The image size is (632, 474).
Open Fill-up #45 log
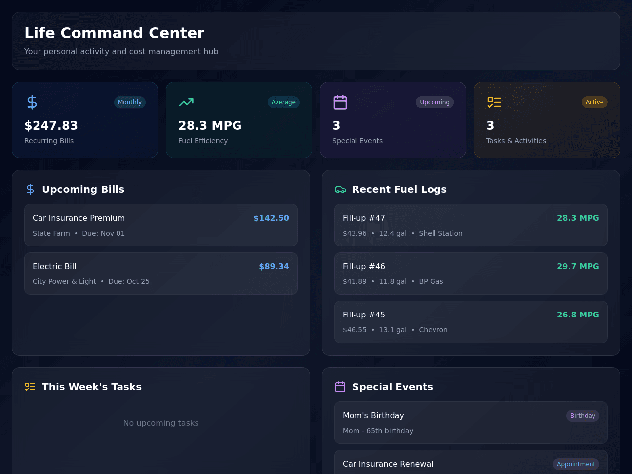coord(471,322)
